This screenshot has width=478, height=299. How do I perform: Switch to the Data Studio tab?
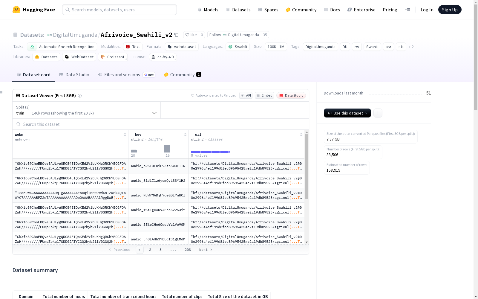(x=74, y=75)
